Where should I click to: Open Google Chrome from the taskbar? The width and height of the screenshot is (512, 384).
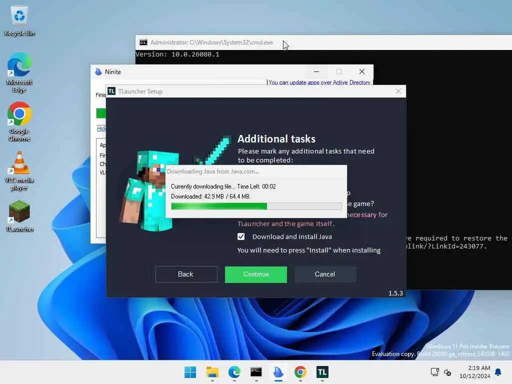click(x=300, y=372)
